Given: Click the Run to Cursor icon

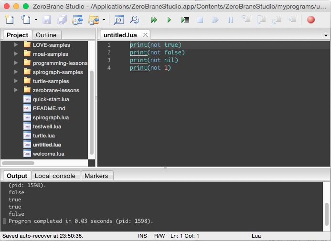Looking at the screenshot, I should tap(185, 20).
